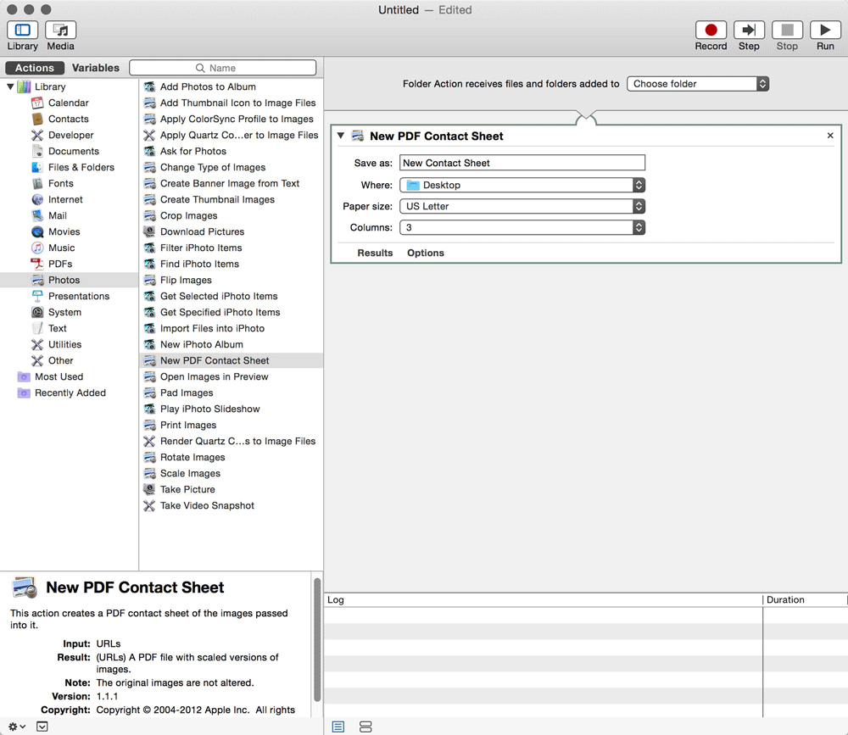Click the Log column header
This screenshot has height=735, width=848.
[x=543, y=600]
